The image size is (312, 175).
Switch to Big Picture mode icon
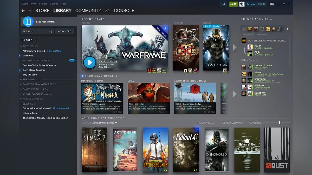(272, 4)
